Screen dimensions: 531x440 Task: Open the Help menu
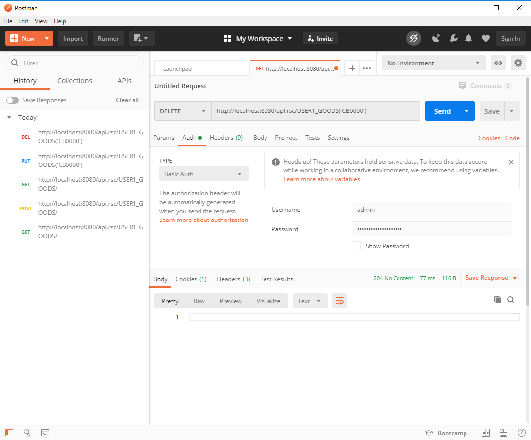60,21
